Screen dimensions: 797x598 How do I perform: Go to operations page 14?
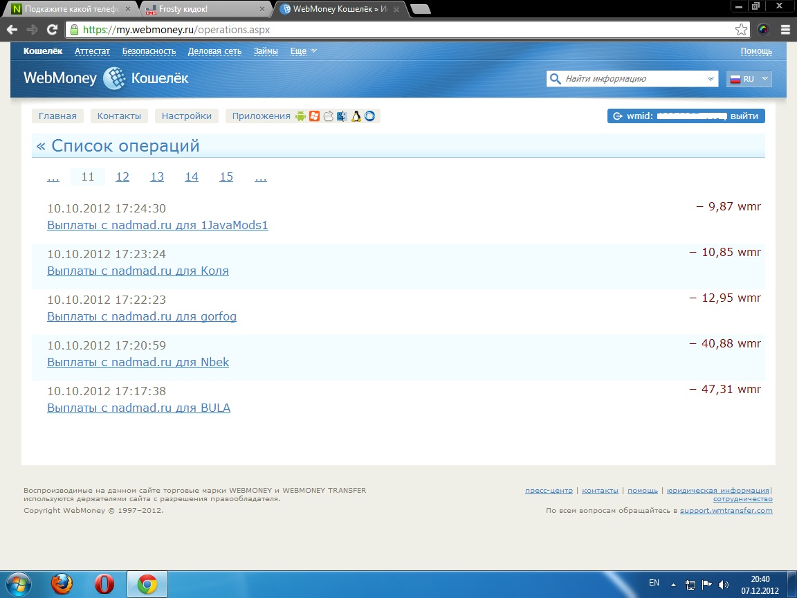pyautogui.click(x=192, y=176)
